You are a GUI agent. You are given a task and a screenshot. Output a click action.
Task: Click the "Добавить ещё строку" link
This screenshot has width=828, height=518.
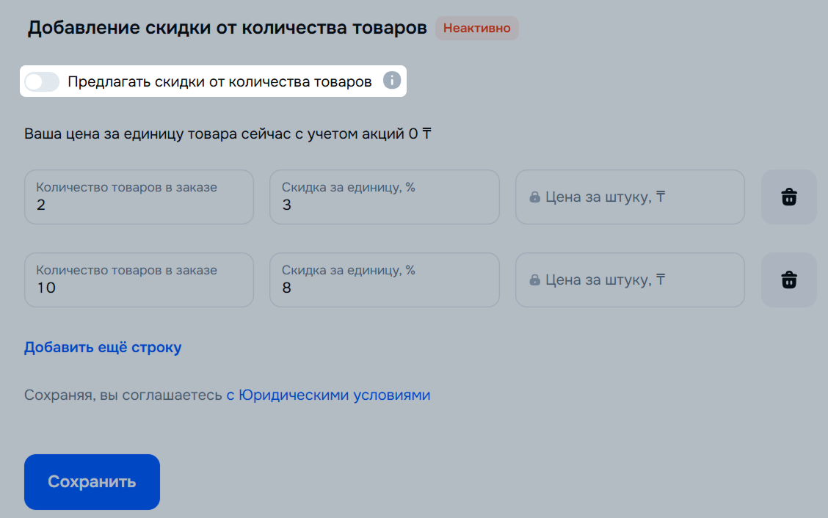[103, 347]
